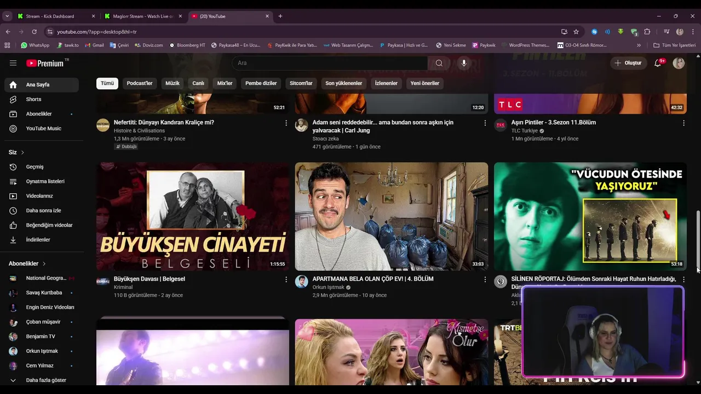
Task: Open Engin Deniz Videoları subscription
Action: tap(42, 307)
